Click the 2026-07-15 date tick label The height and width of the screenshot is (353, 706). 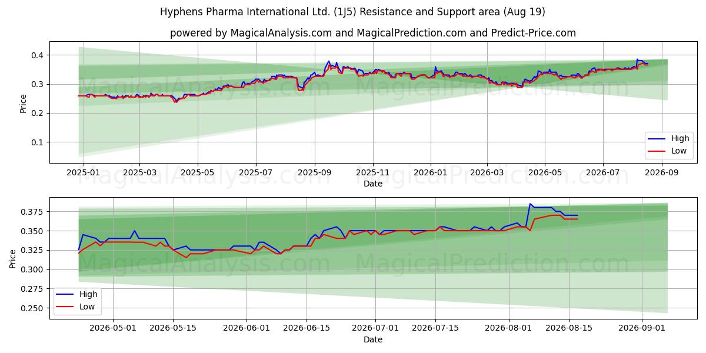click(435, 329)
